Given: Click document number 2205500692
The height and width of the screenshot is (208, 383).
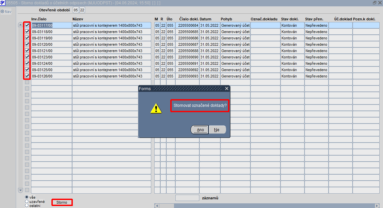Looking at the screenshot, I should coord(187,70).
